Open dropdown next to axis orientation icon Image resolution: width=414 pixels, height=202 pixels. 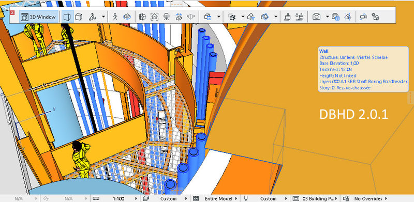click(x=103, y=17)
